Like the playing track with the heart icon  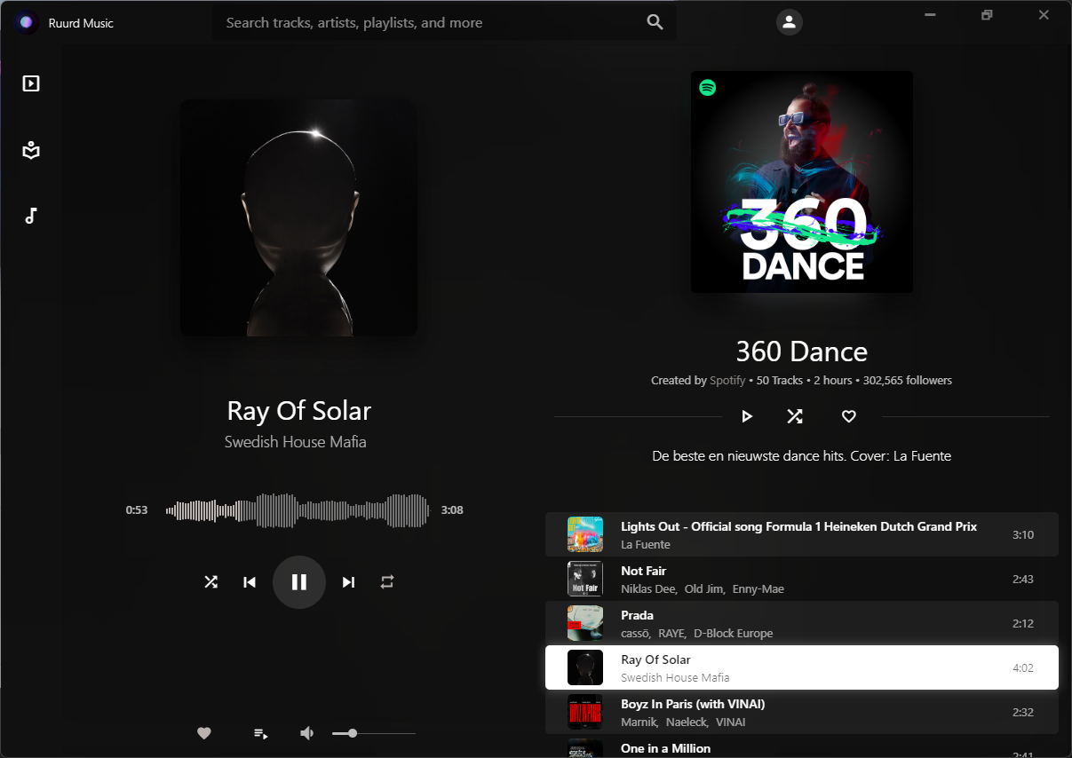point(203,733)
